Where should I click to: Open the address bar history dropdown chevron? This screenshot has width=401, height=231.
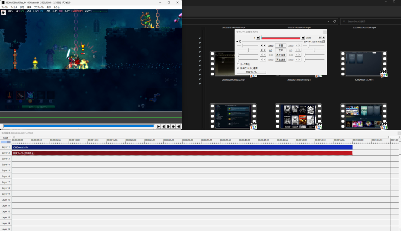pos(328,22)
